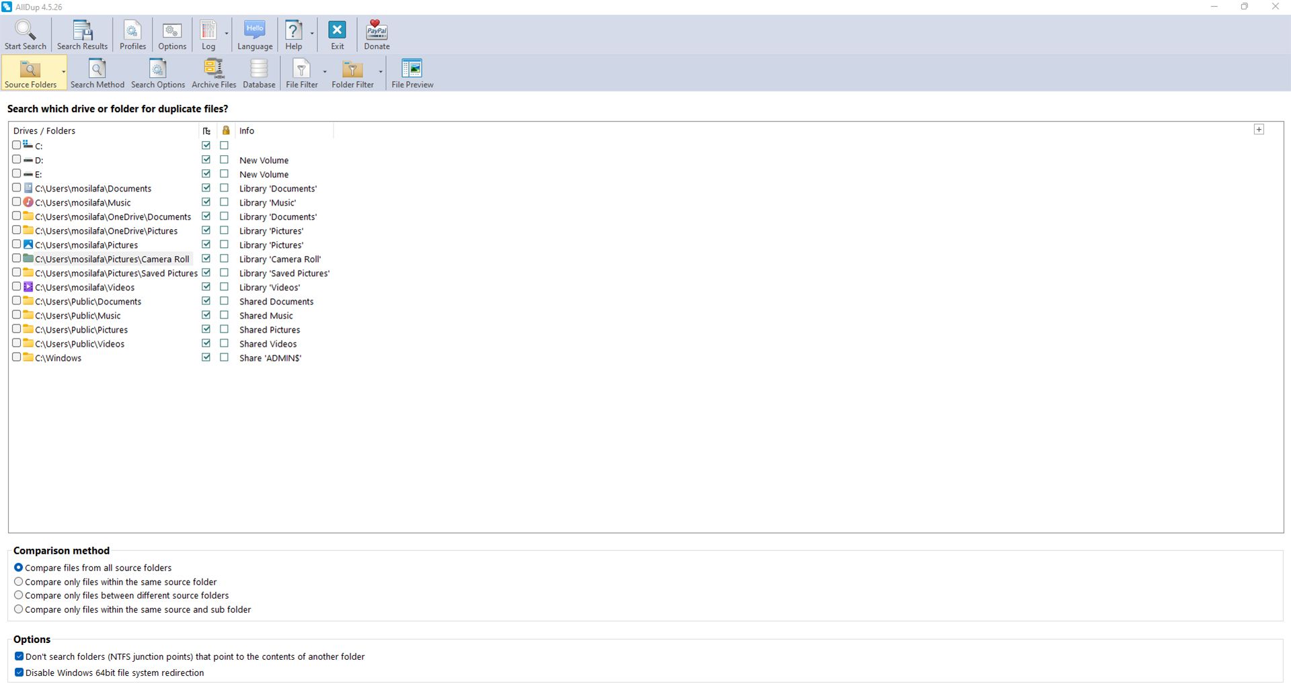Open the Folder Filter dropdown arrow
1291x692 pixels.
pyautogui.click(x=381, y=72)
